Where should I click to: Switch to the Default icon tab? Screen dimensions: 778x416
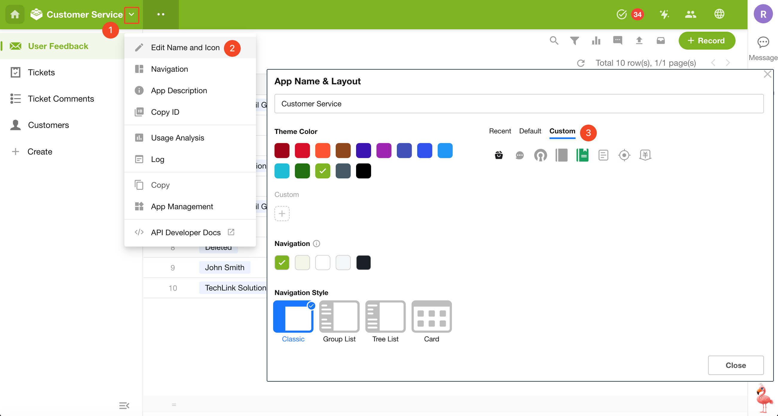coord(530,131)
